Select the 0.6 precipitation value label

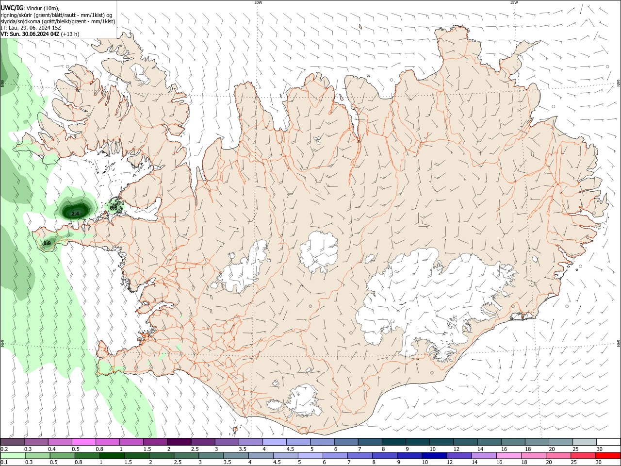[114, 208]
